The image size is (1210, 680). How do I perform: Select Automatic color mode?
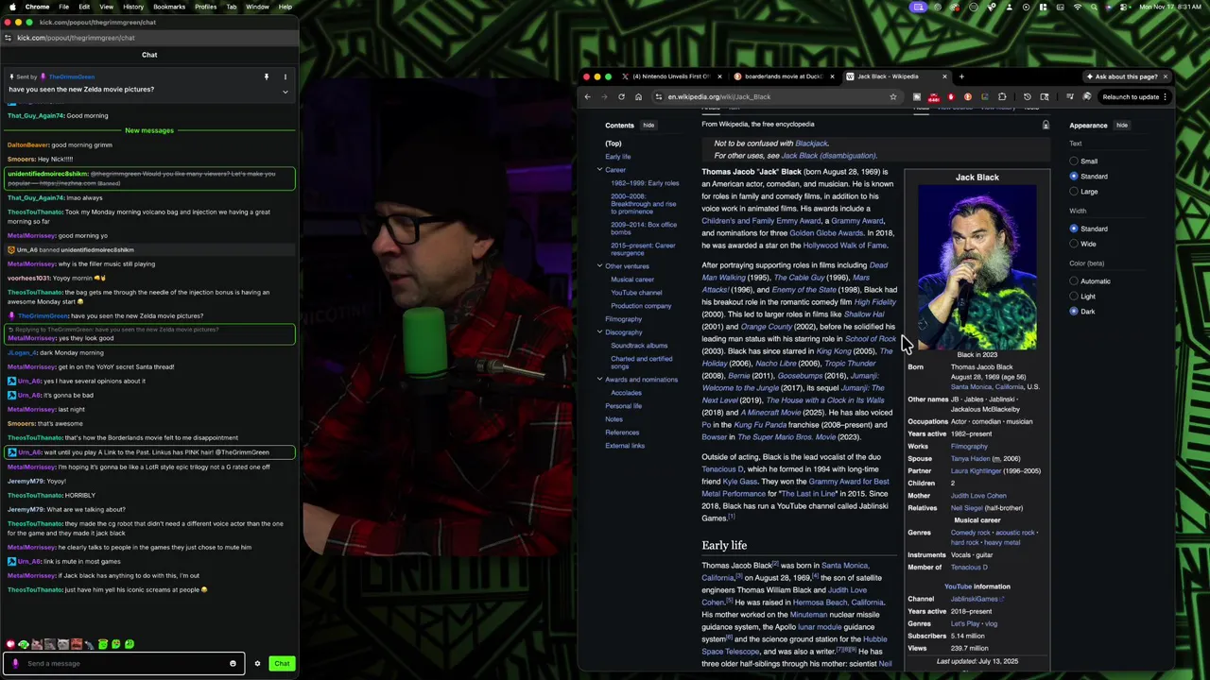[1074, 281]
